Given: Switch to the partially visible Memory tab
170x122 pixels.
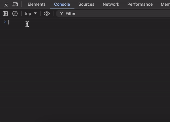Looking at the screenshot, I should coord(165,4).
